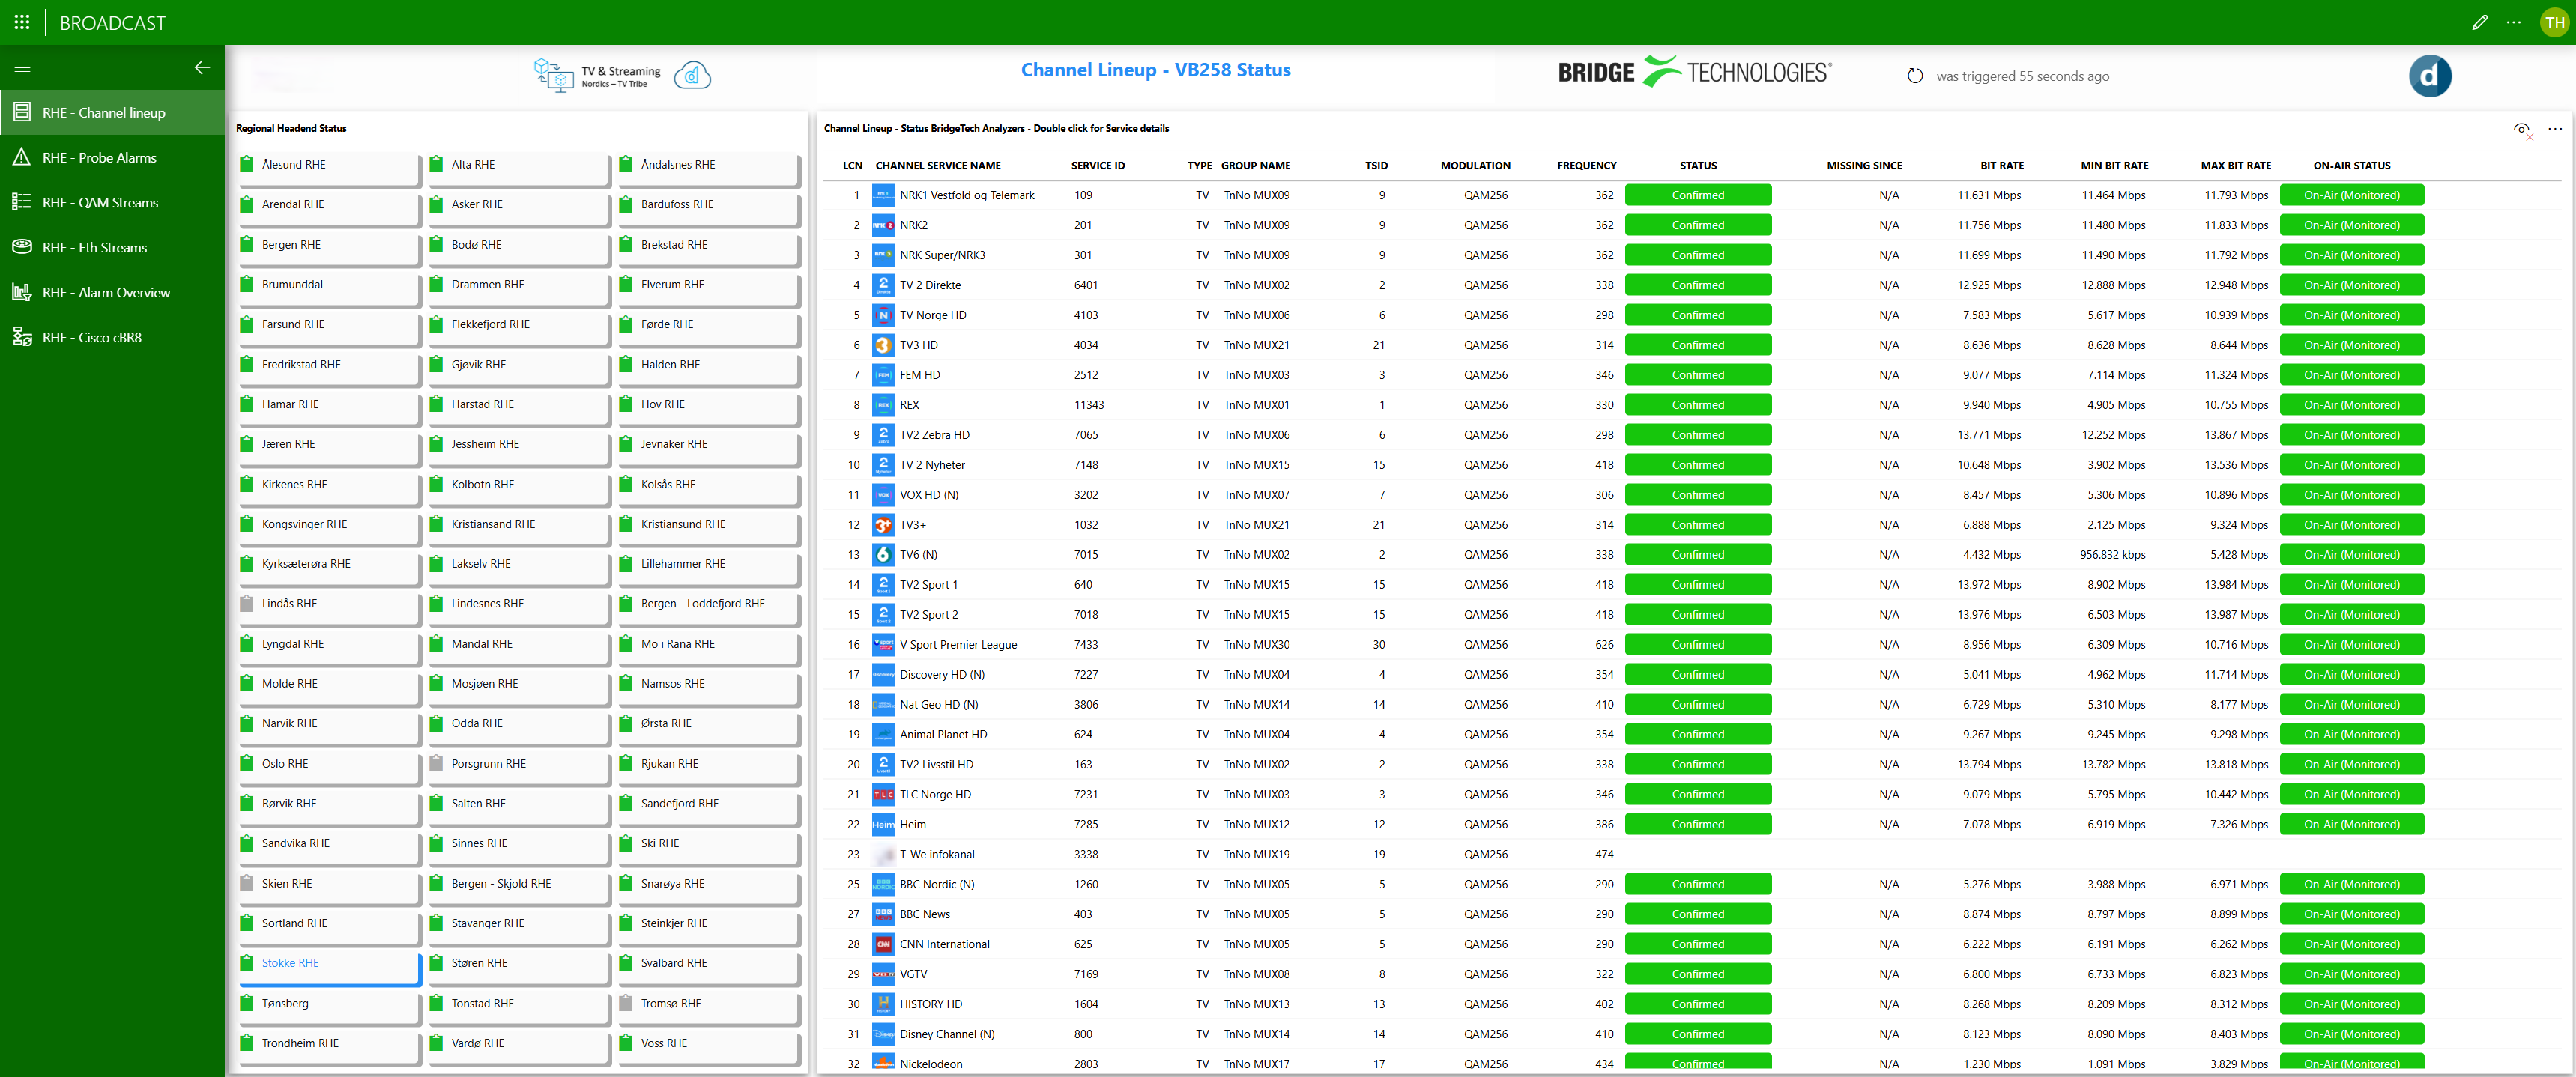Sort by BIT RATE column header
The width and height of the screenshot is (2576, 1077).
pos(2001,166)
